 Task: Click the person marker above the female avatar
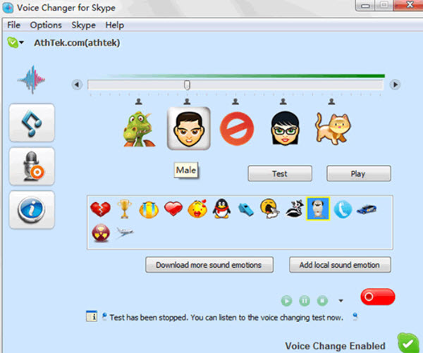tap(283, 101)
